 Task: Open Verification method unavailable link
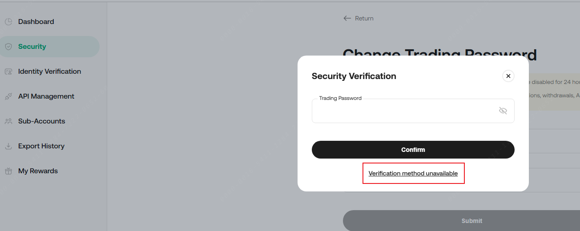pyautogui.click(x=413, y=173)
